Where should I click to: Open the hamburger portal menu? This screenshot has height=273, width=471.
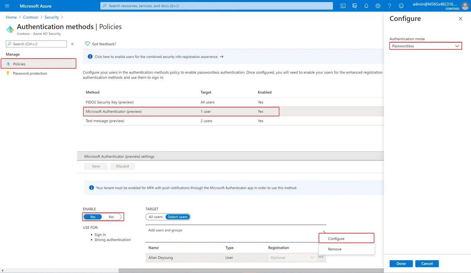(x=7, y=6)
